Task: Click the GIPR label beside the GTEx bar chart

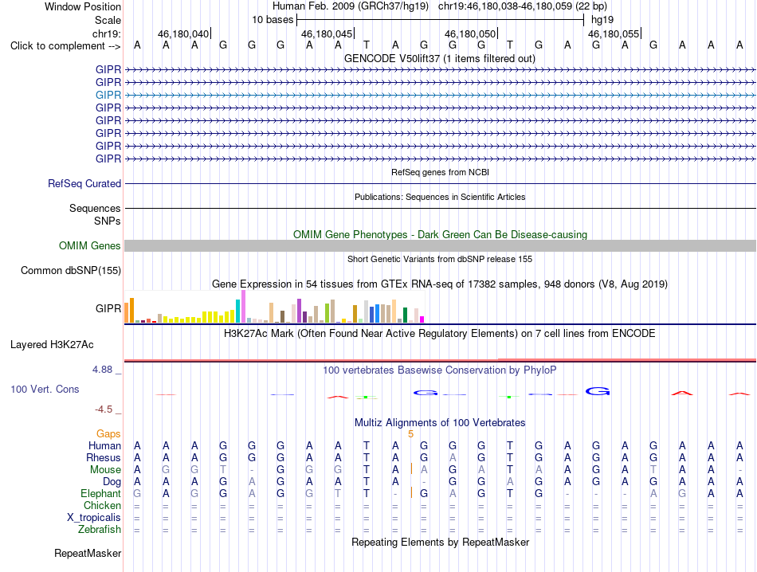Action: [x=108, y=308]
